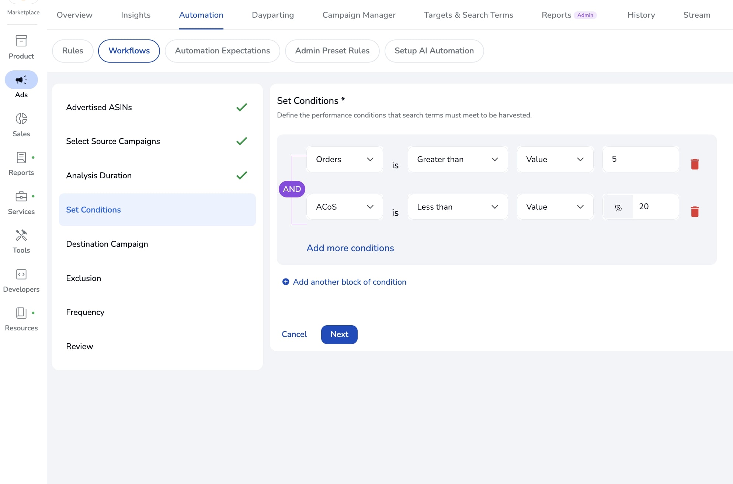This screenshot has height=484, width=733.
Task: Open Setup AI Automation pill
Action: click(434, 51)
